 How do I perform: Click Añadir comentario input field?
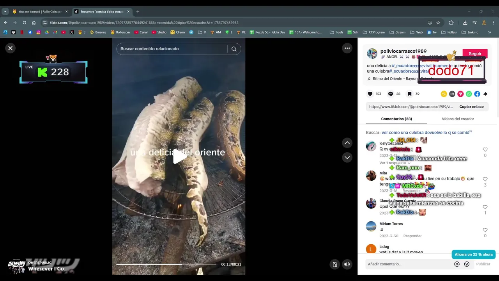coord(408,264)
